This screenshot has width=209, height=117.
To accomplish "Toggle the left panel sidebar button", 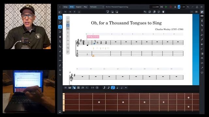I will tap(60, 12).
